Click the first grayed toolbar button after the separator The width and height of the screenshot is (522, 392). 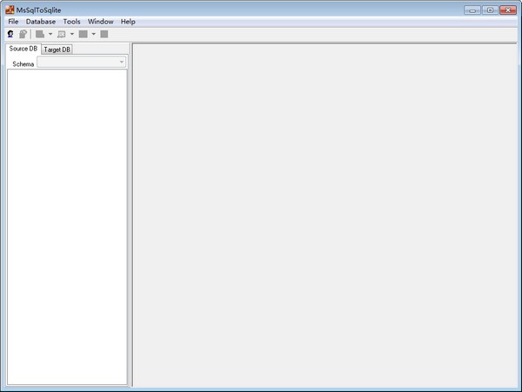40,34
